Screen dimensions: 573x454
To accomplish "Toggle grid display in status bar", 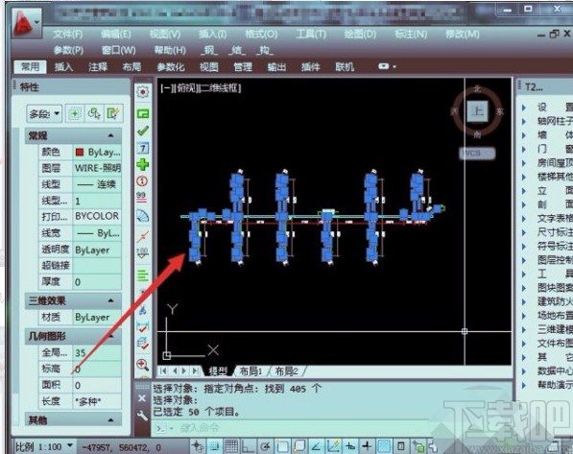I will [231, 446].
